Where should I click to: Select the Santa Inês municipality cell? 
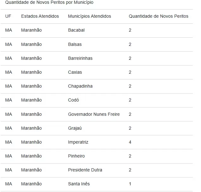(x=79, y=184)
